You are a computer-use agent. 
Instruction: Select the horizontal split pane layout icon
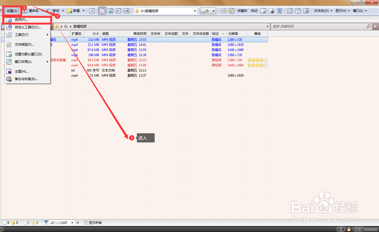[x=290, y=11]
